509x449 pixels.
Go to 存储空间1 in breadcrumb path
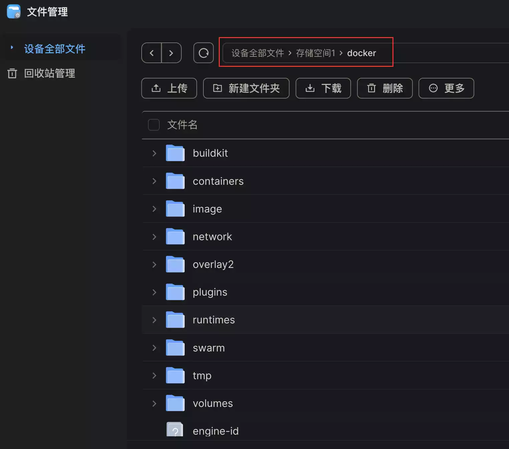pyautogui.click(x=315, y=53)
